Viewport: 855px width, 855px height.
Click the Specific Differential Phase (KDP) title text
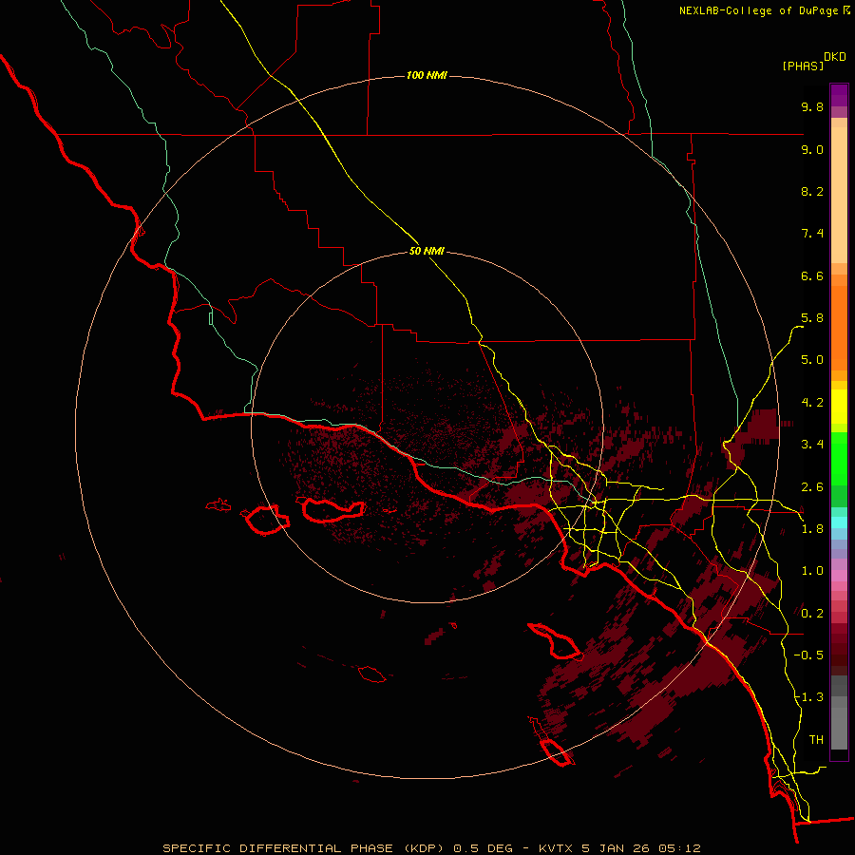click(x=303, y=848)
